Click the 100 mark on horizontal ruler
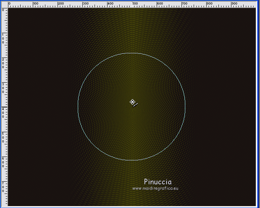This screenshot has width=260, height=208. pyautogui.click(x=36, y=3)
